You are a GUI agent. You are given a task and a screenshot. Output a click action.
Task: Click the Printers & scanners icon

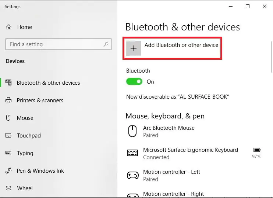tap(9, 100)
